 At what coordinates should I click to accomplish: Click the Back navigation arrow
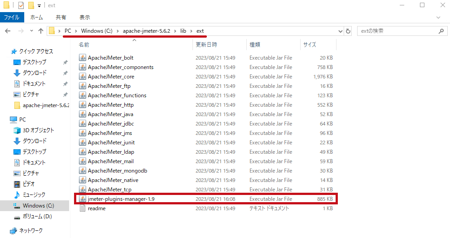[8, 31]
